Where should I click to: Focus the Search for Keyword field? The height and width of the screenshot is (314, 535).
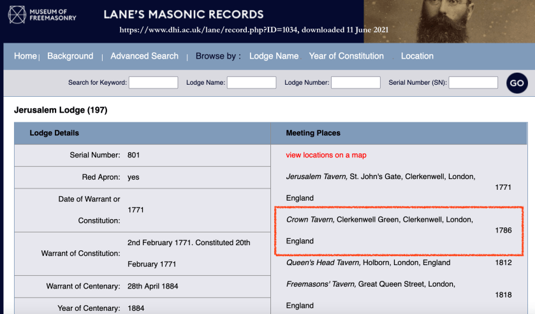click(154, 83)
